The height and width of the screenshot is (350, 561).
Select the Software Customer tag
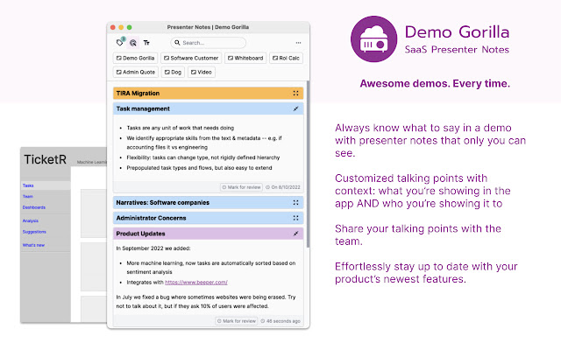tap(191, 58)
